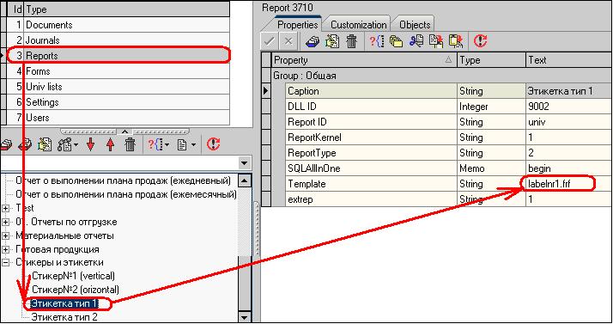Expand the Test tree node

tap(5, 208)
